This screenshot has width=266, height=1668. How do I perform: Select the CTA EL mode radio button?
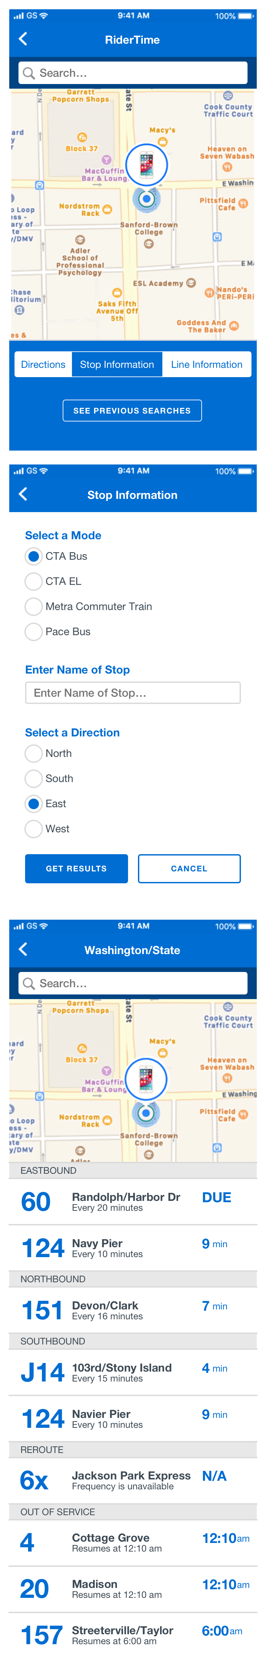coord(34,582)
